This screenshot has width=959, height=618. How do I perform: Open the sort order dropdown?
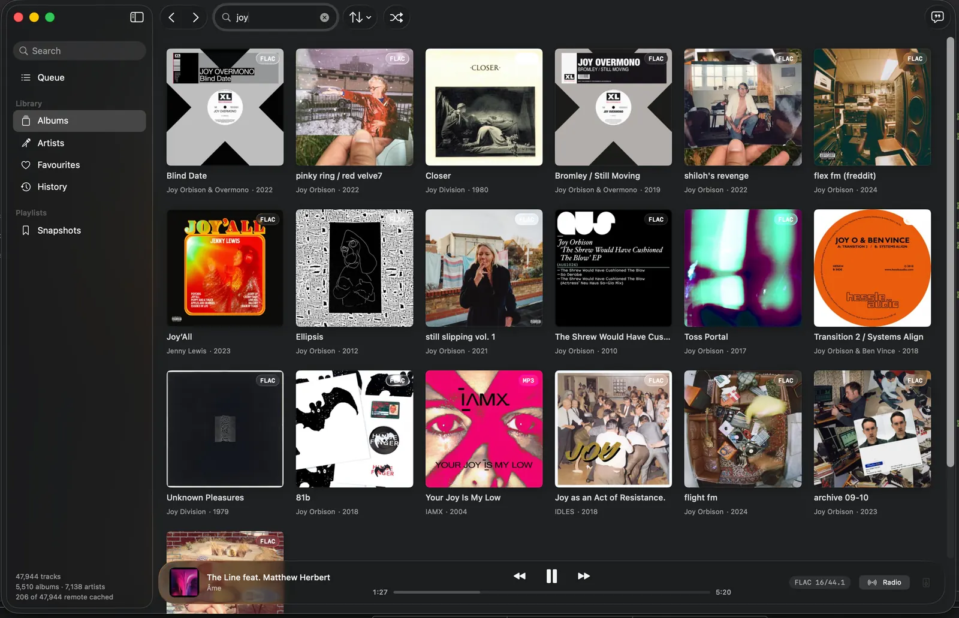[360, 17]
